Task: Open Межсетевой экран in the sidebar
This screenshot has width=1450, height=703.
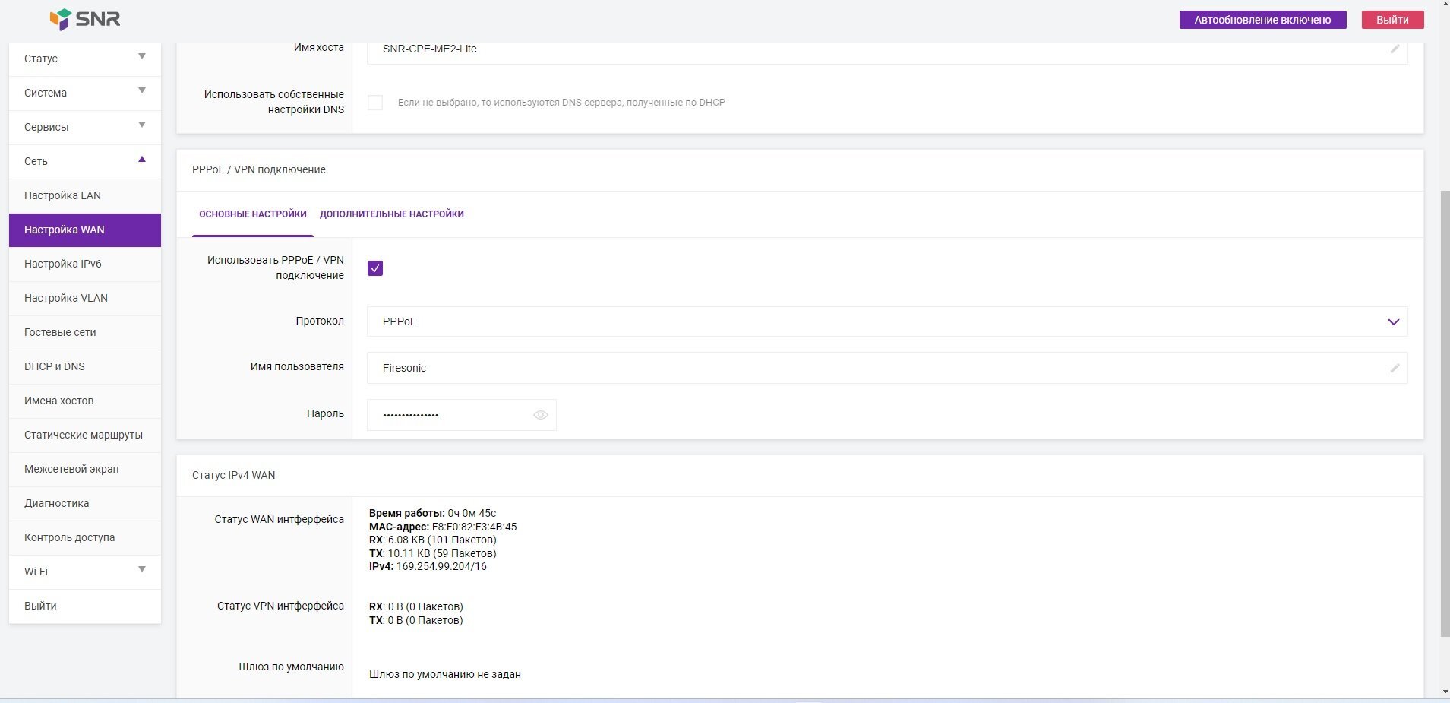Action: point(71,469)
